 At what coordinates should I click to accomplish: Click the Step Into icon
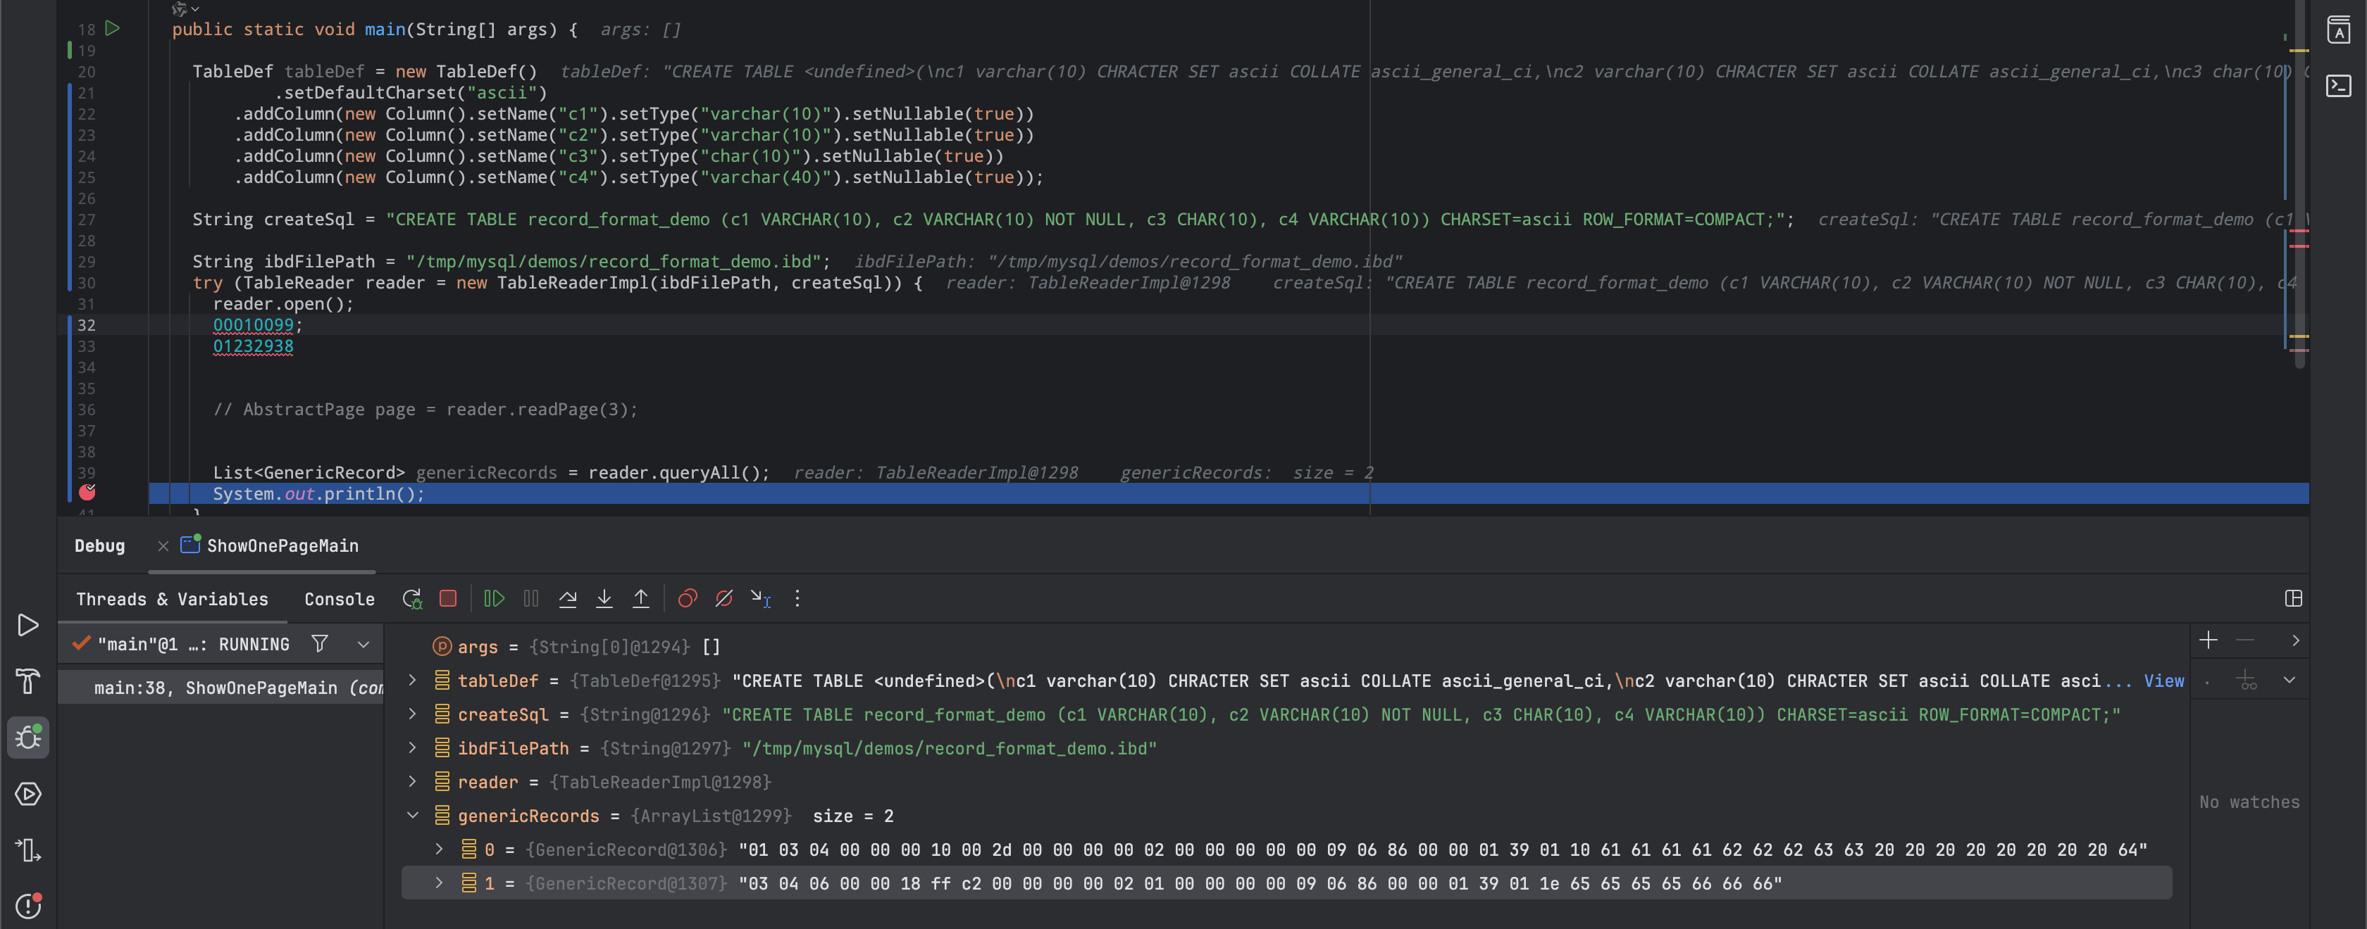pyautogui.click(x=604, y=598)
